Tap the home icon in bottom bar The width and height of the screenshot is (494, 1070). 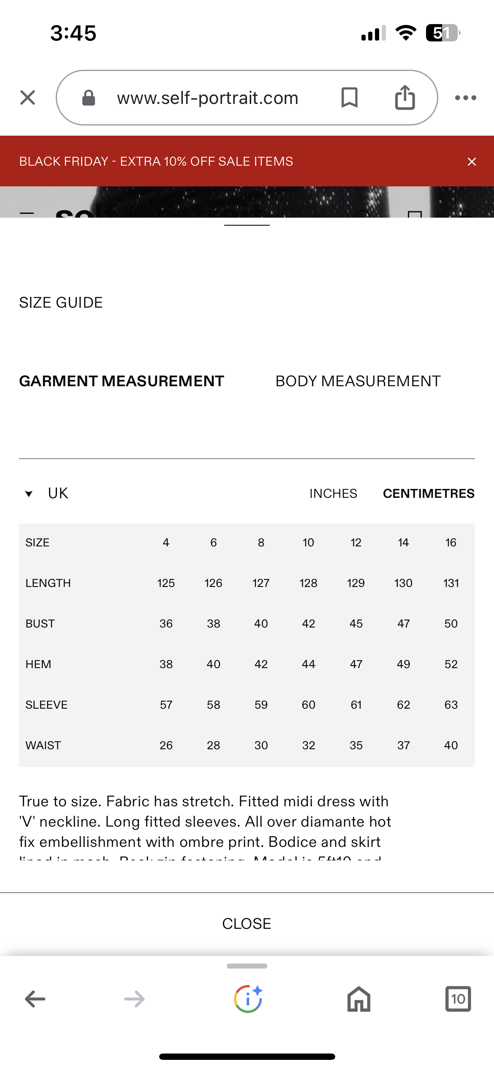(x=358, y=999)
